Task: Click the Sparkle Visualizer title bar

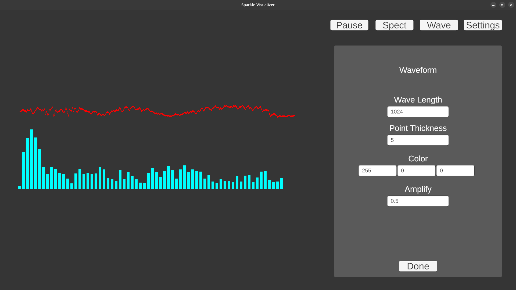Action: [x=257, y=5]
